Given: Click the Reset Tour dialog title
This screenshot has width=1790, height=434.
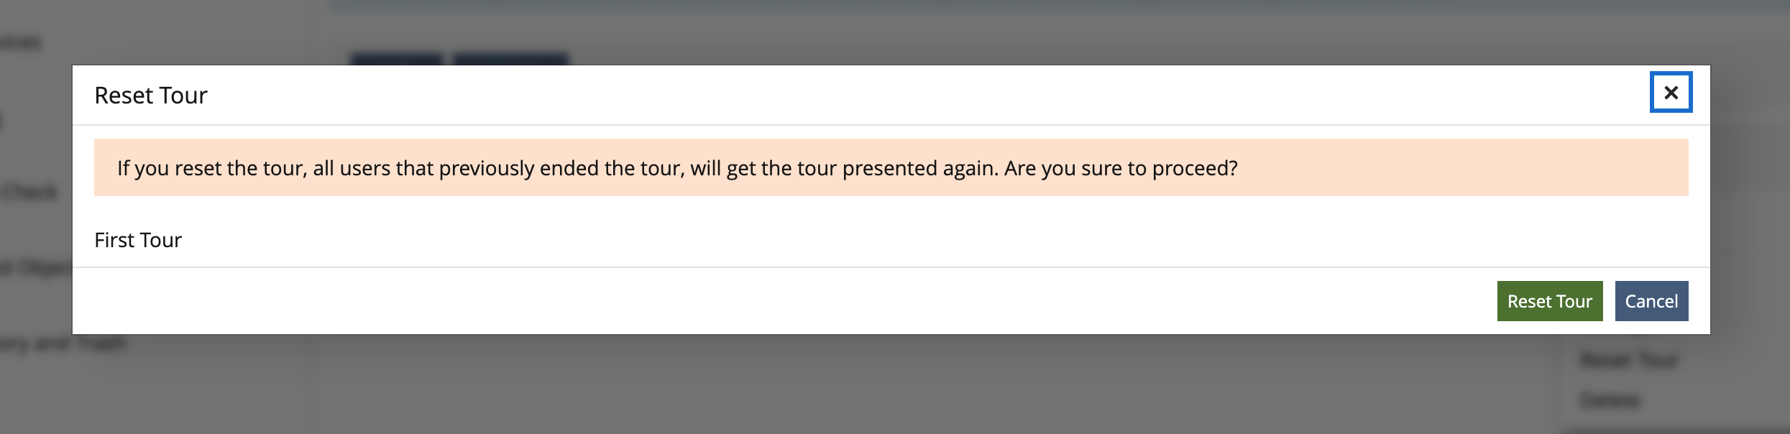Looking at the screenshot, I should tap(151, 96).
